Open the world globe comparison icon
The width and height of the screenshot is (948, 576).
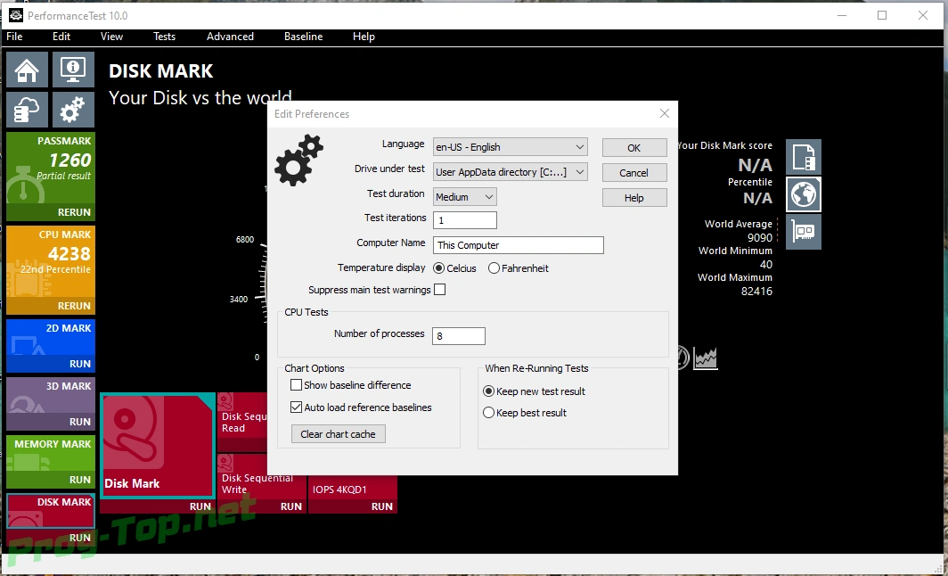point(804,194)
